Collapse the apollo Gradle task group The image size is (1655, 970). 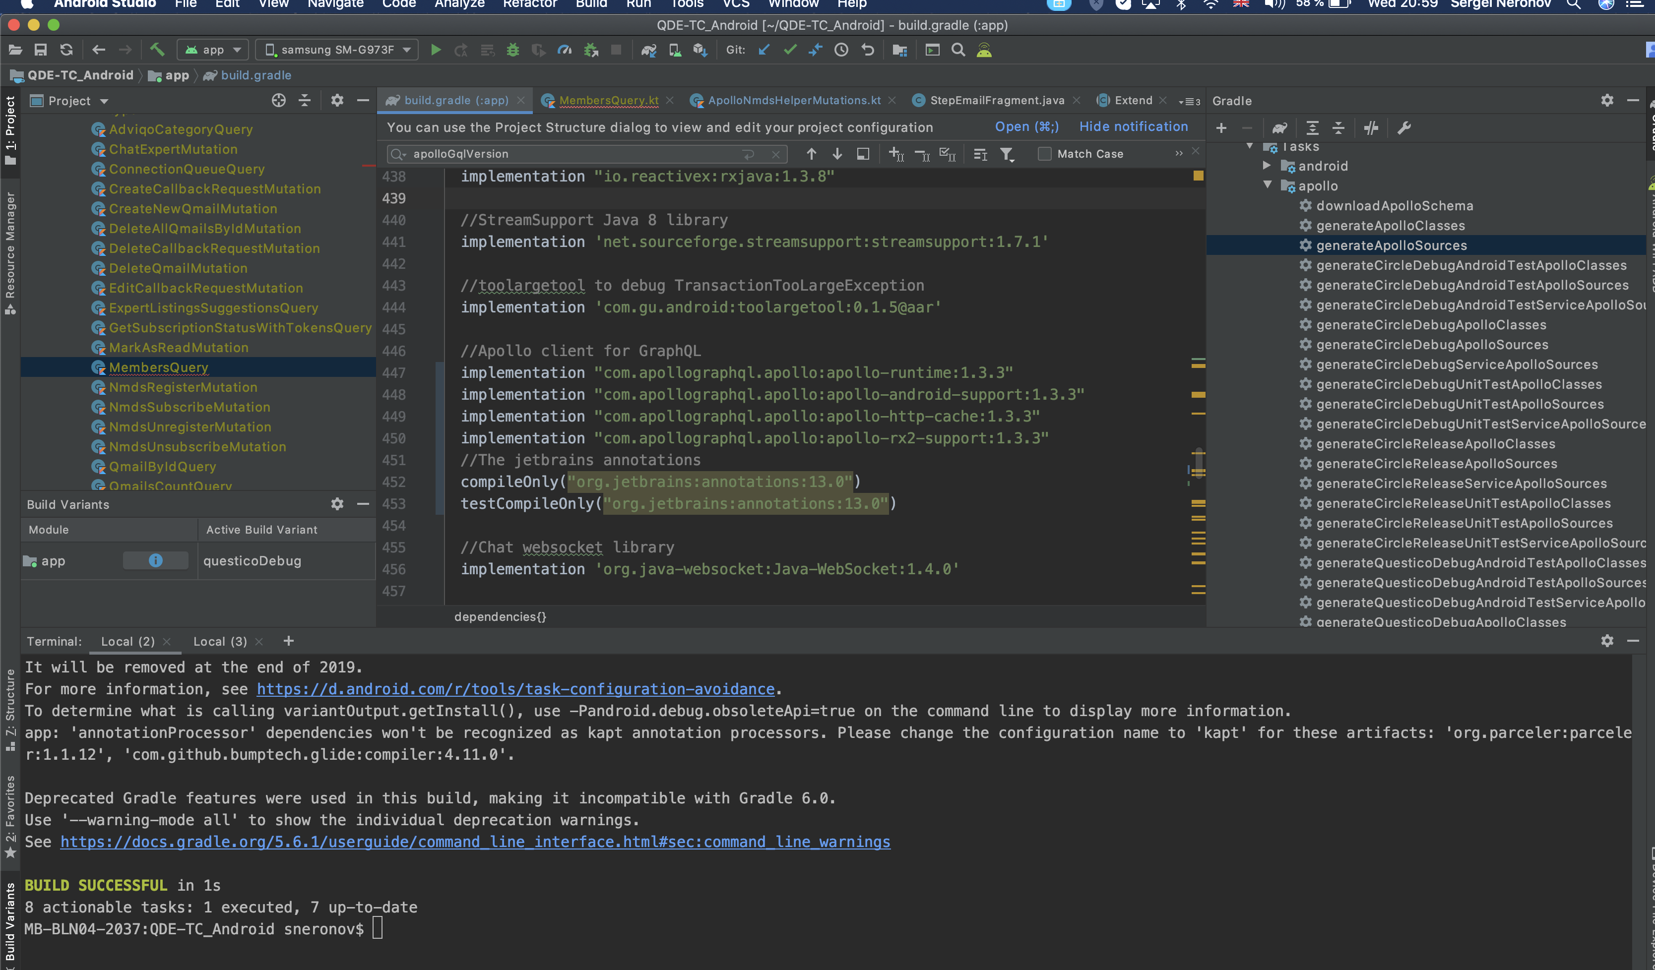pos(1267,186)
